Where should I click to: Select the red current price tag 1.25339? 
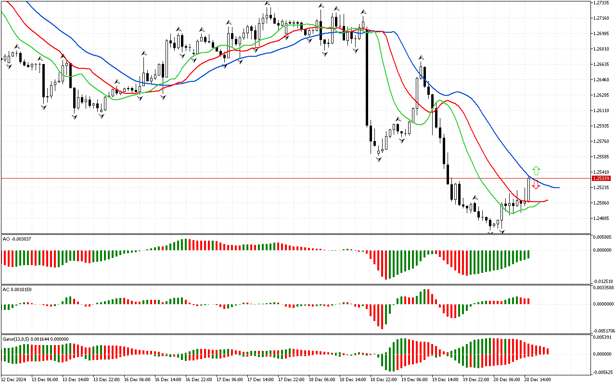click(x=602, y=178)
